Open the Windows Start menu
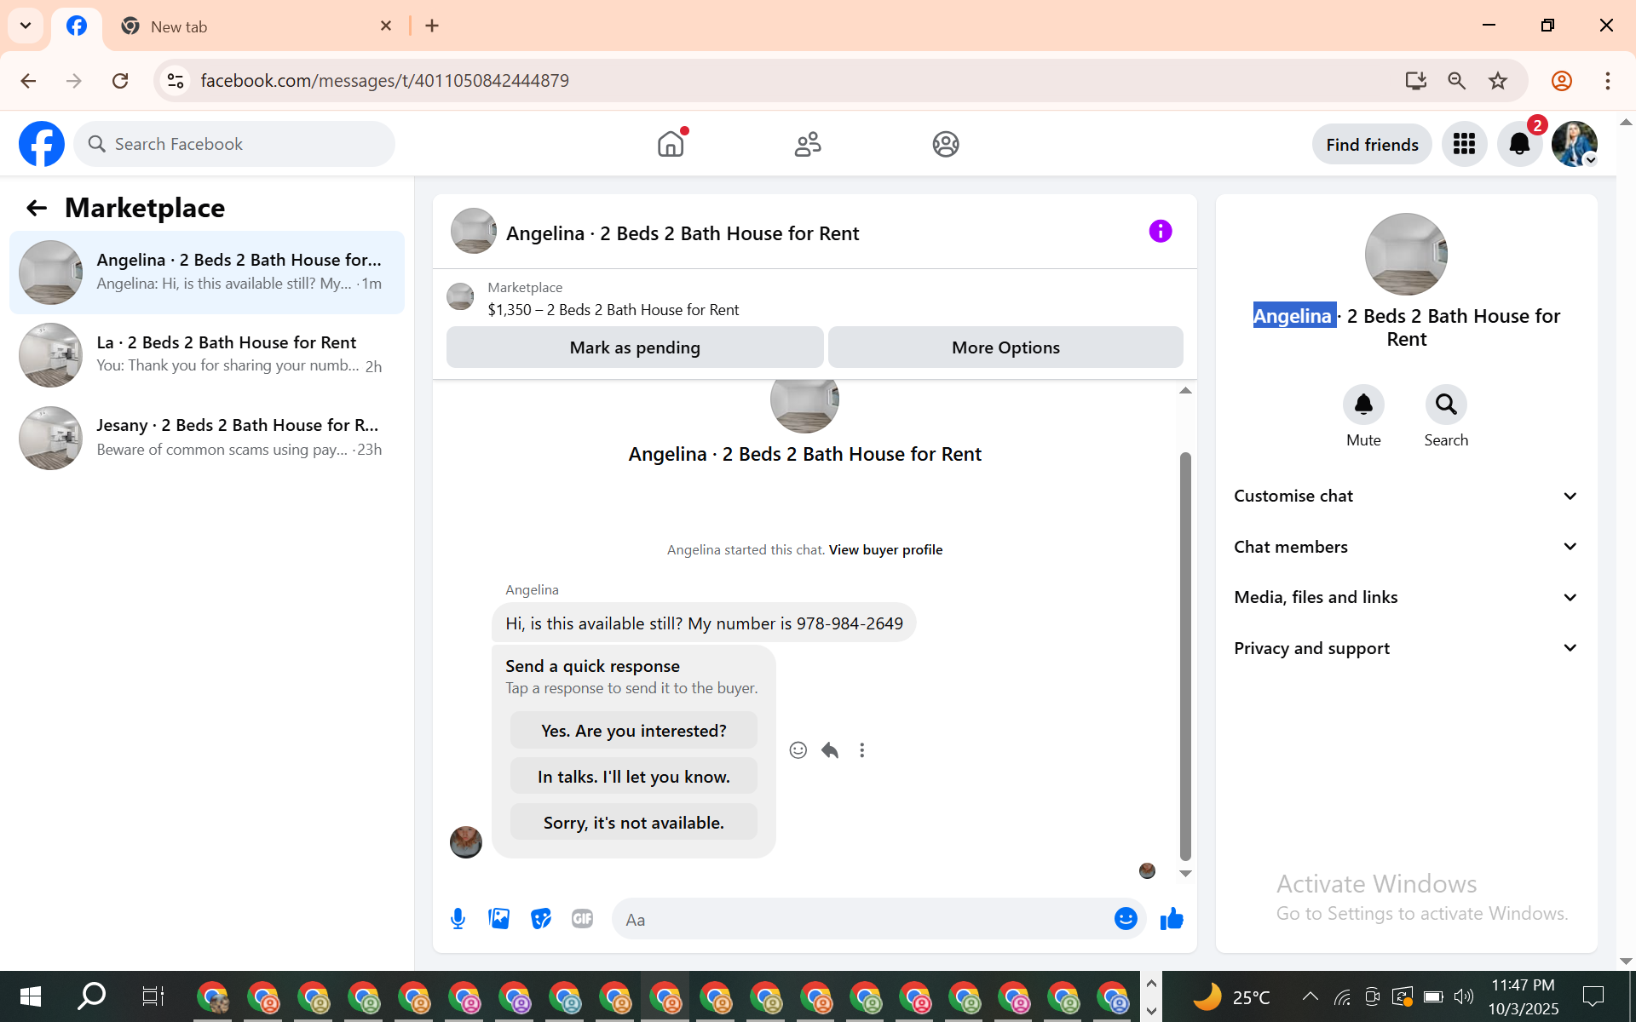Viewport: 1636px width, 1022px height. click(31, 996)
